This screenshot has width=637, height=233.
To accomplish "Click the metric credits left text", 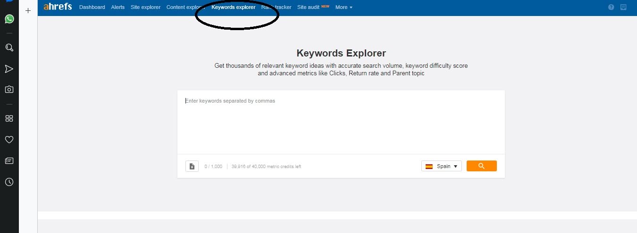I will 267,167.
